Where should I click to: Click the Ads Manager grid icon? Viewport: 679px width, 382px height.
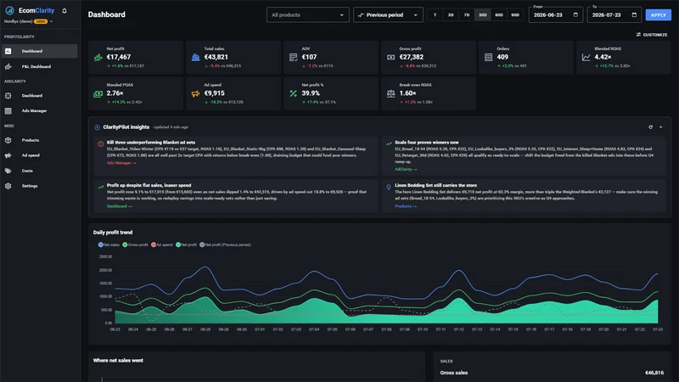tap(8, 111)
